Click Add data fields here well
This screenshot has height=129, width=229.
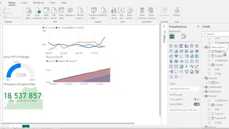click(184, 89)
